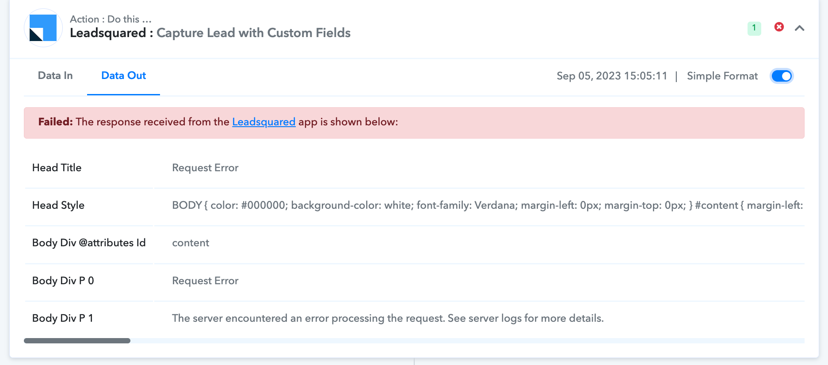Select the Data Out tab
This screenshot has height=365, width=828.
(x=123, y=75)
